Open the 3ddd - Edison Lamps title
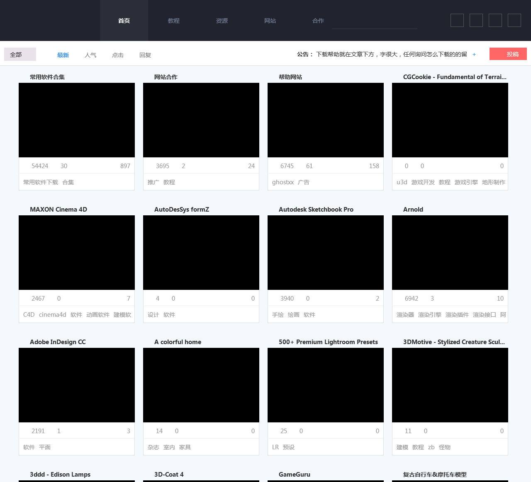Image resolution: width=531 pixels, height=482 pixels. [60, 475]
